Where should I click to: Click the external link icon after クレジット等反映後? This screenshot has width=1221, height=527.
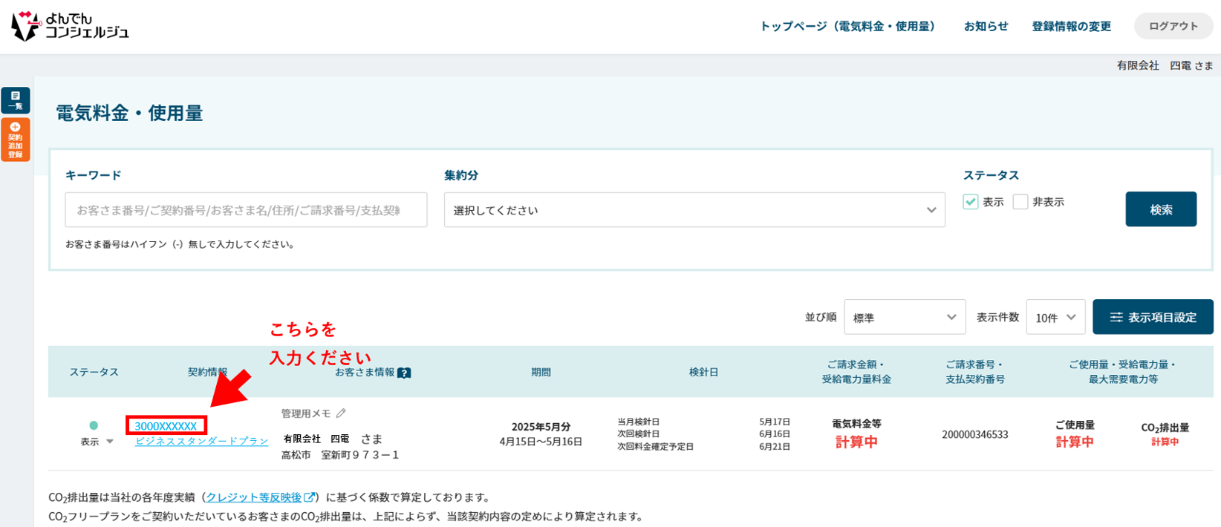[310, 497]
